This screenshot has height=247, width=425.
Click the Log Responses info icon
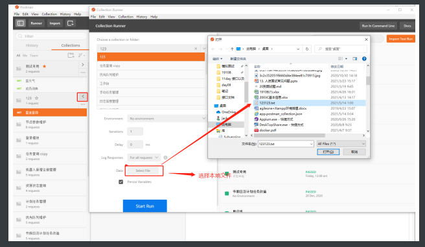pos(165,158)
